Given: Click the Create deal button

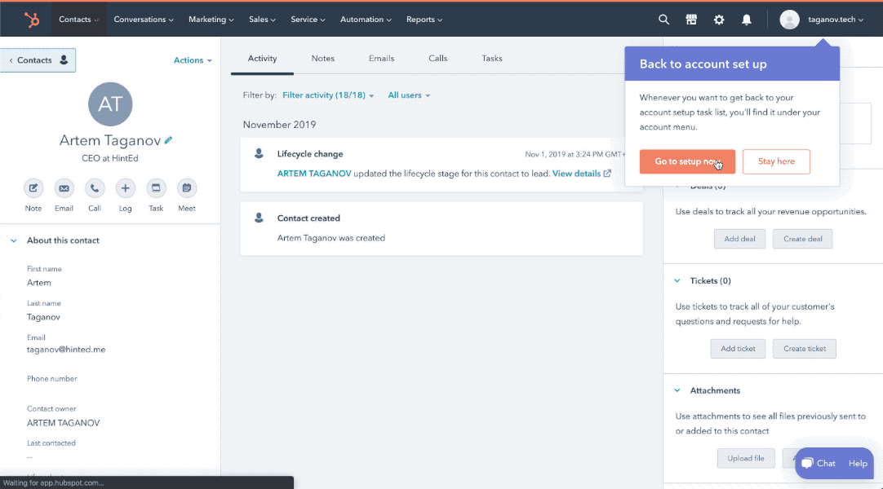Looking at the screenshot, I should [803, 239].
